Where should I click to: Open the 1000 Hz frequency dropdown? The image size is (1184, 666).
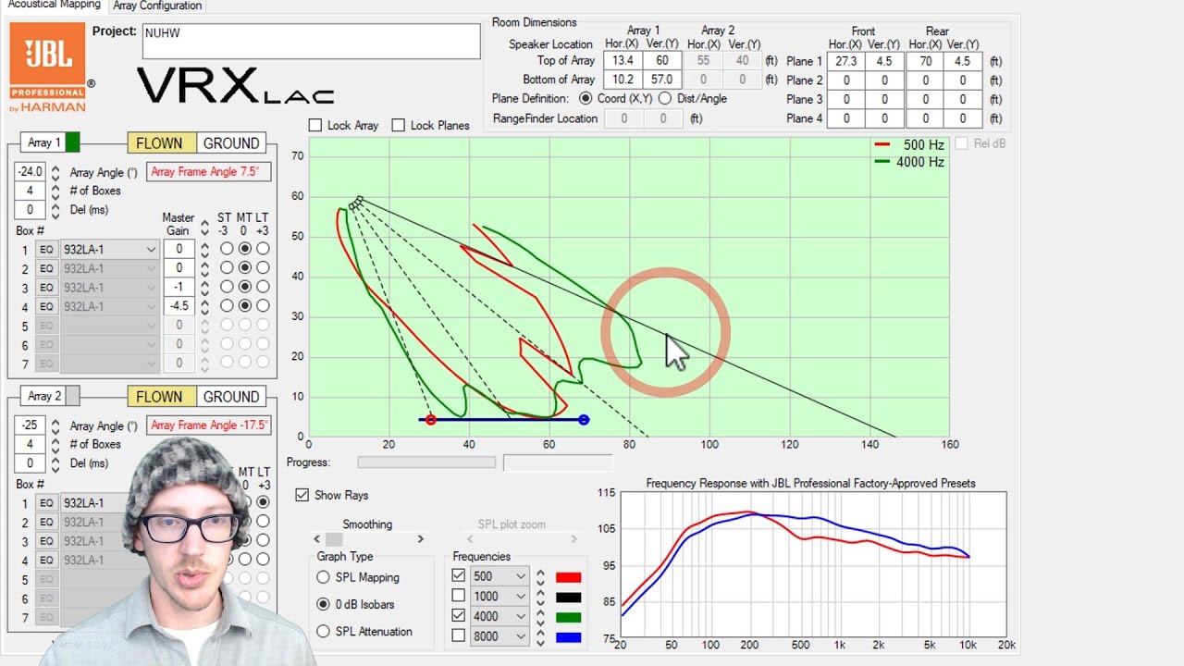[499, 597]
